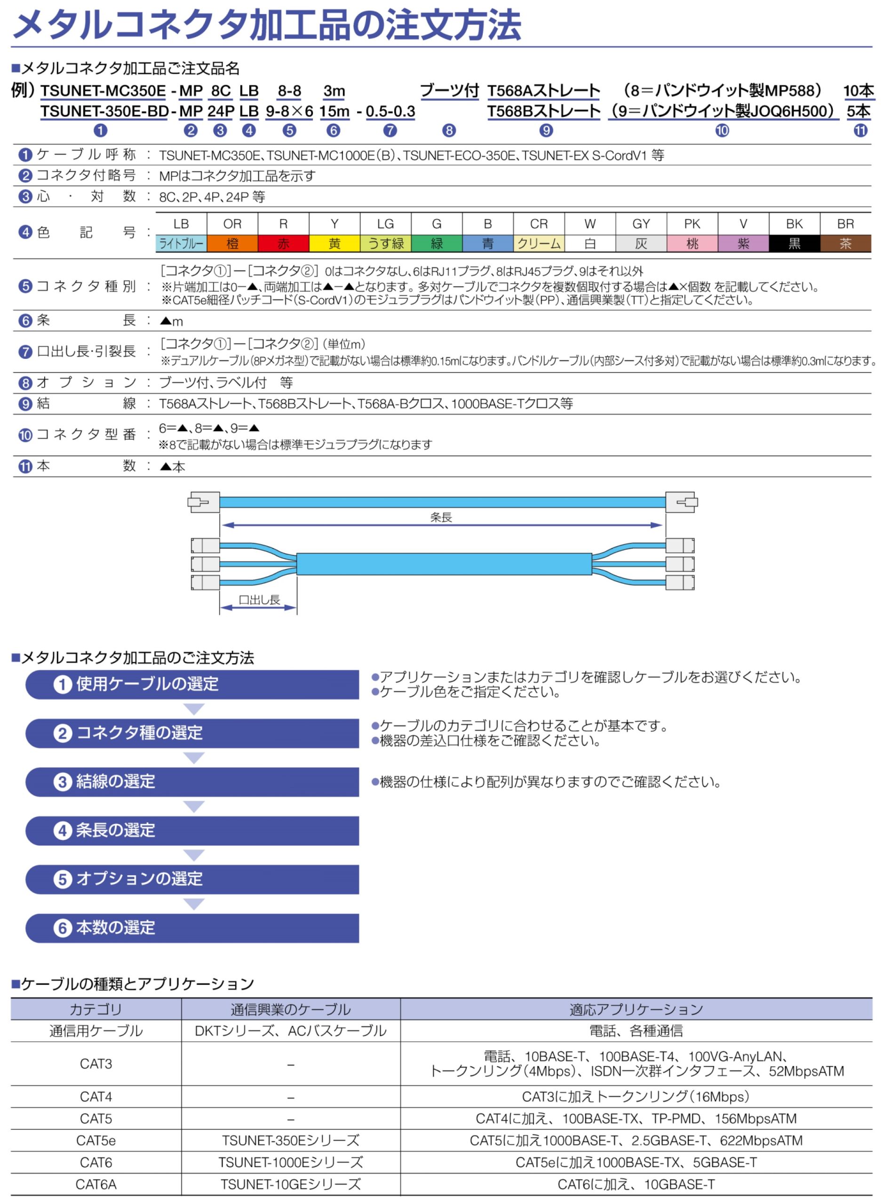Select the 適応アプリケーション column header

(636, 1009)
